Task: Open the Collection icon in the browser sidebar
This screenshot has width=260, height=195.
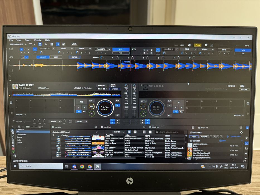Action: [x=13, y=130]
